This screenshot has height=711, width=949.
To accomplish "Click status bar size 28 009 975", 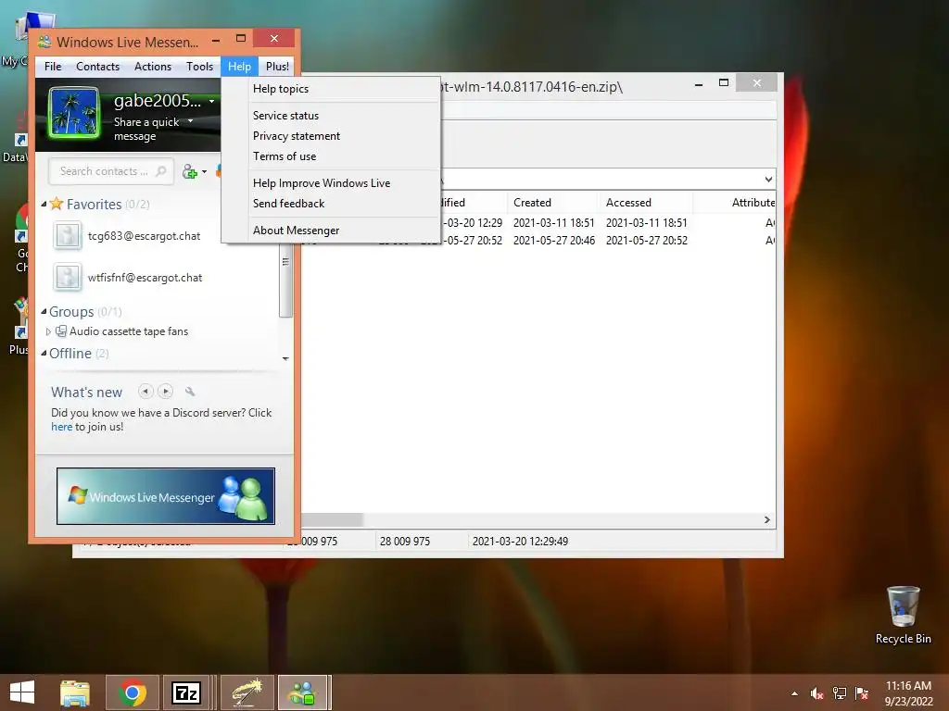I will pos(404,542).
